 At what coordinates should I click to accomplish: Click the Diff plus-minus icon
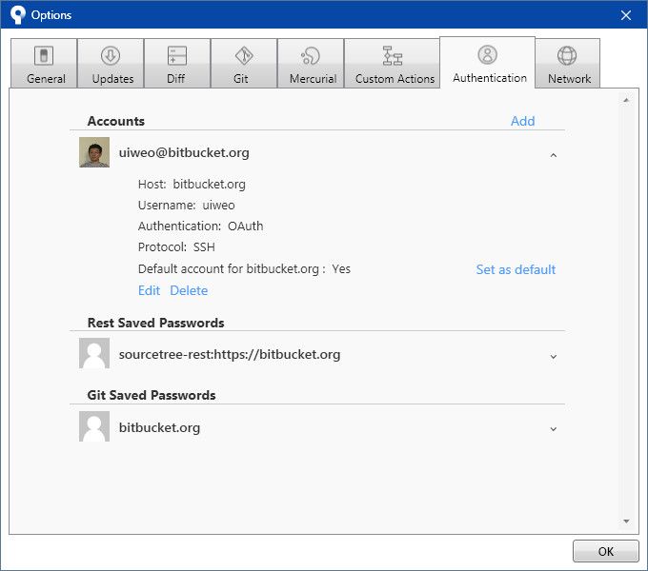[x=177, y=55]
